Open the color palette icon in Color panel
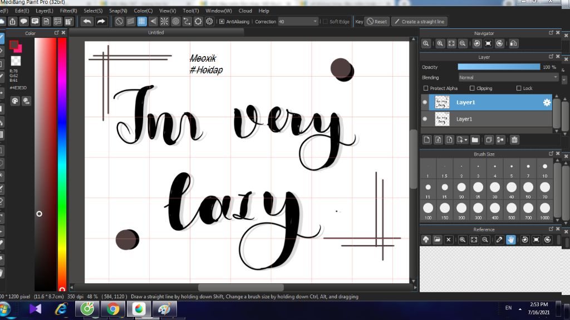Image resolution: width=570 pixels, height=320 pixels. click(x=15, y=101)
